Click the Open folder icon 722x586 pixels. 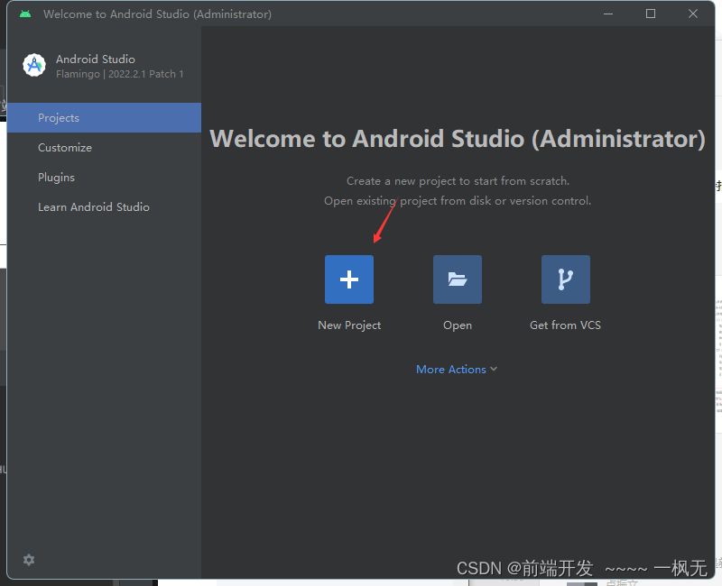[x=458, y=279]
